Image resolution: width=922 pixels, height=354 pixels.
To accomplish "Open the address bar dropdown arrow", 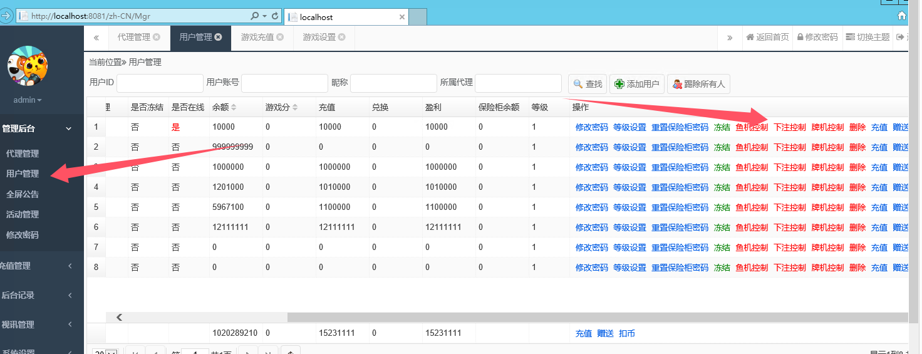I will (x=266, y=16).
